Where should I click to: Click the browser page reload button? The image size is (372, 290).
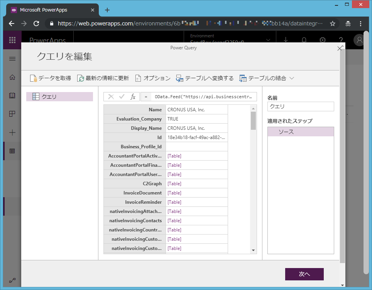[36, 23]
